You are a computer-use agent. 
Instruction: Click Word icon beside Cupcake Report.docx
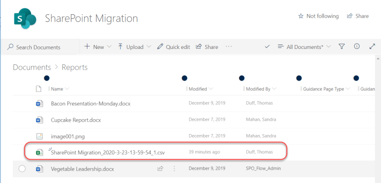(39, 120)
